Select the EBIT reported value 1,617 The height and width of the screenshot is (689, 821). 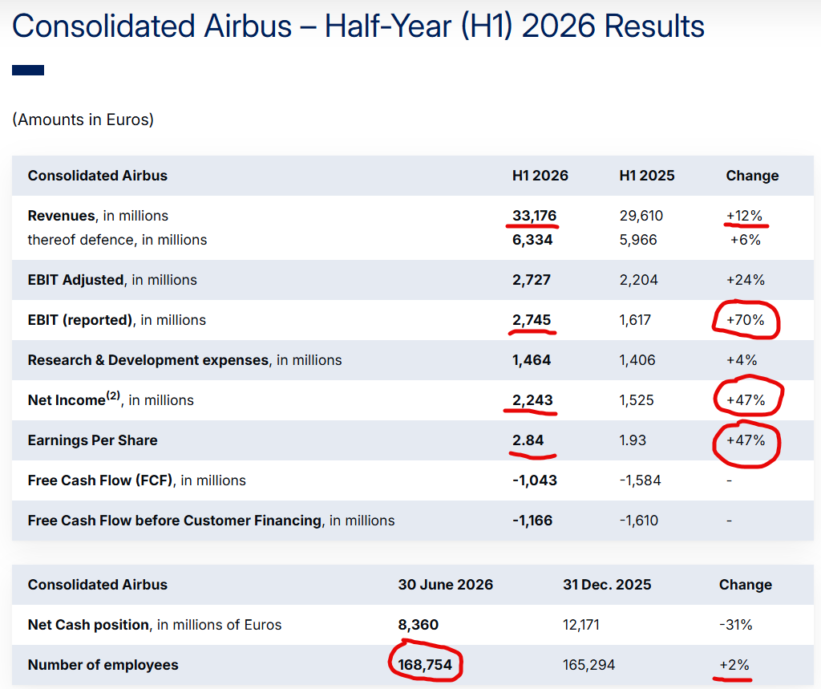[x=635, y=320]
